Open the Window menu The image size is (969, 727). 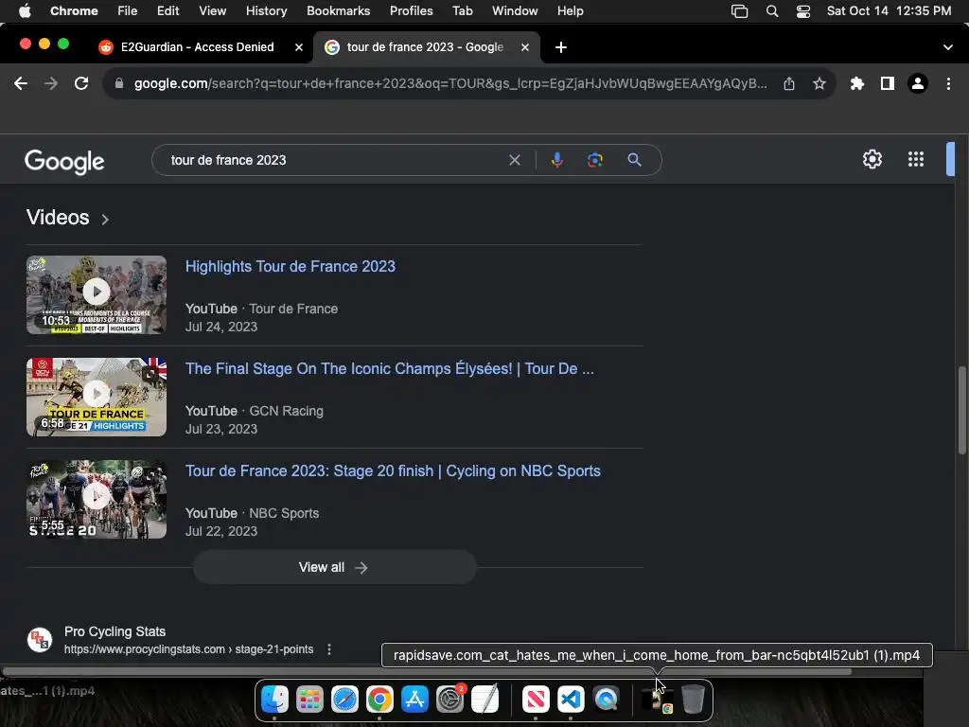point(515,10)
